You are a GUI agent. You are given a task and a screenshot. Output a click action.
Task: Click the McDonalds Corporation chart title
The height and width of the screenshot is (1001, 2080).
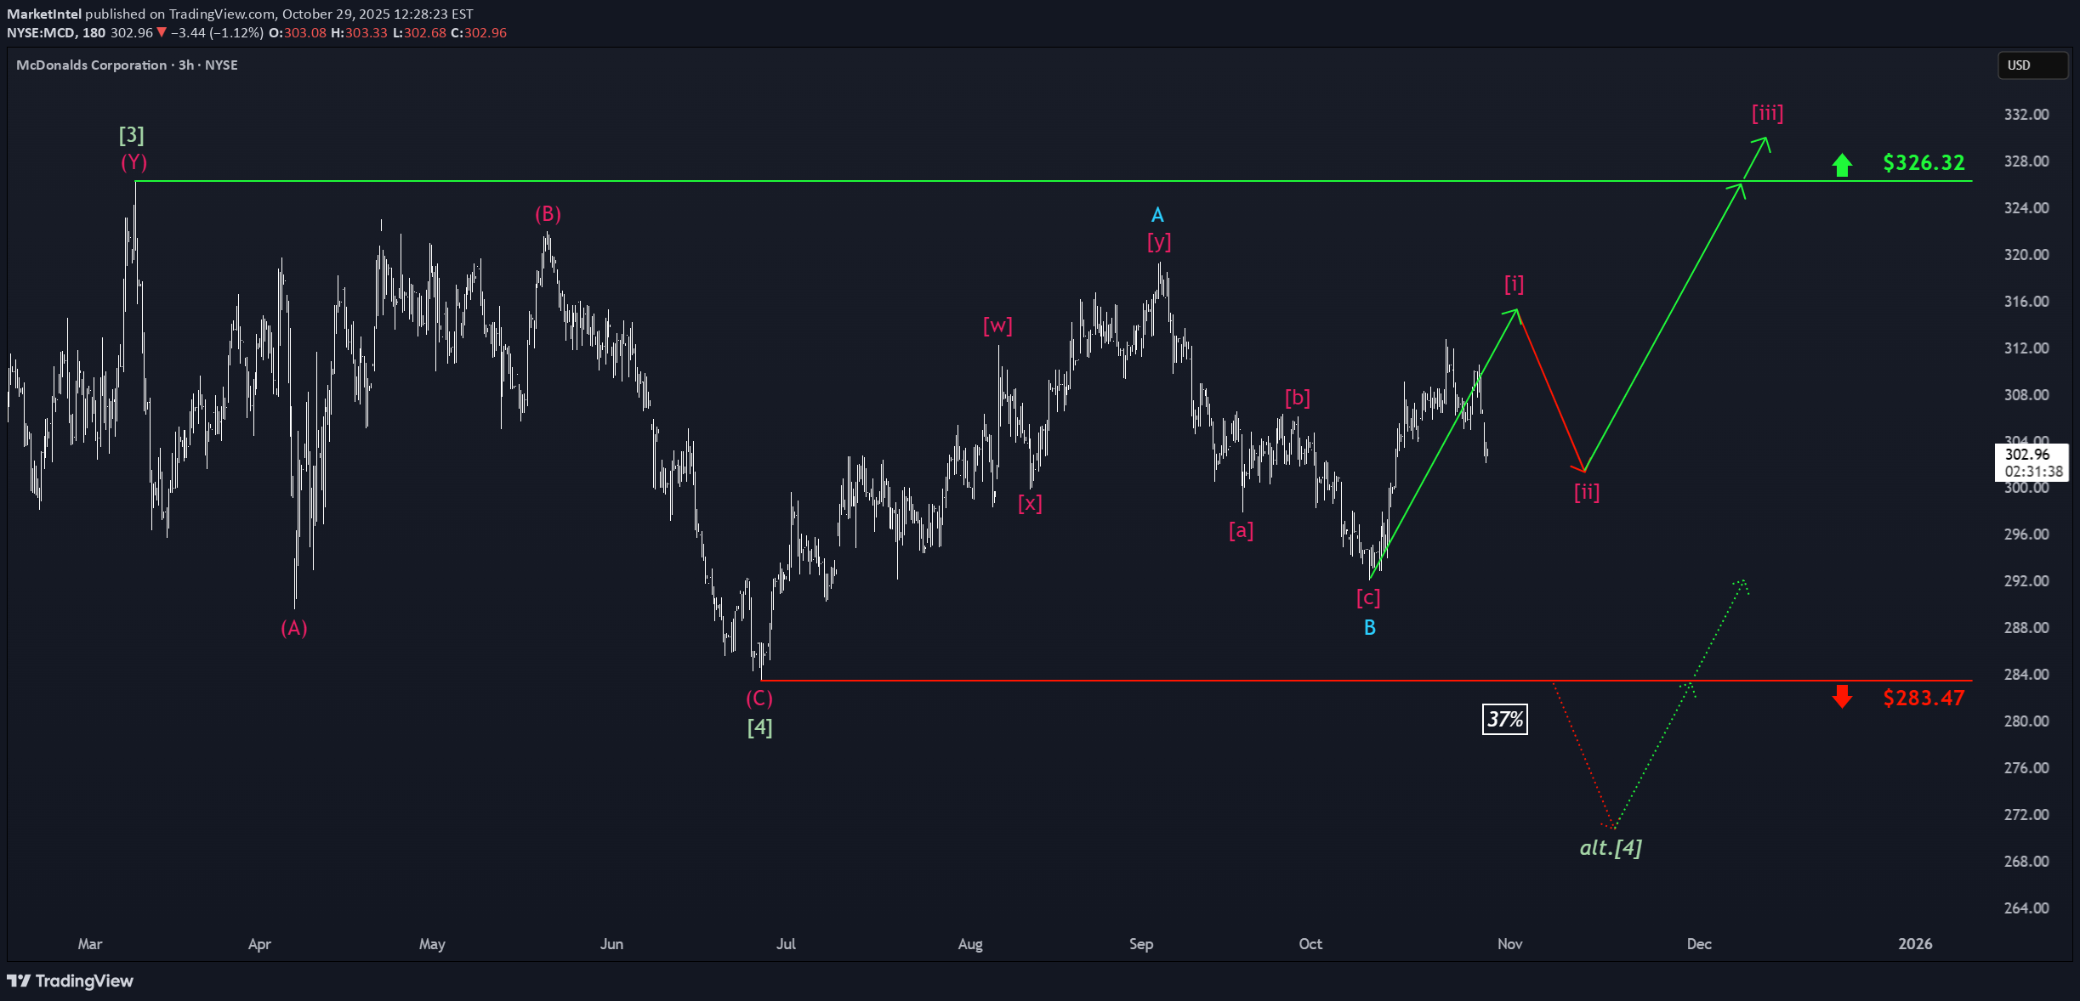pyautogui.click(x=91, y=65)
